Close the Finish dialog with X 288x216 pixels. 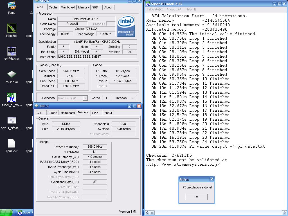tap(211, 179)
